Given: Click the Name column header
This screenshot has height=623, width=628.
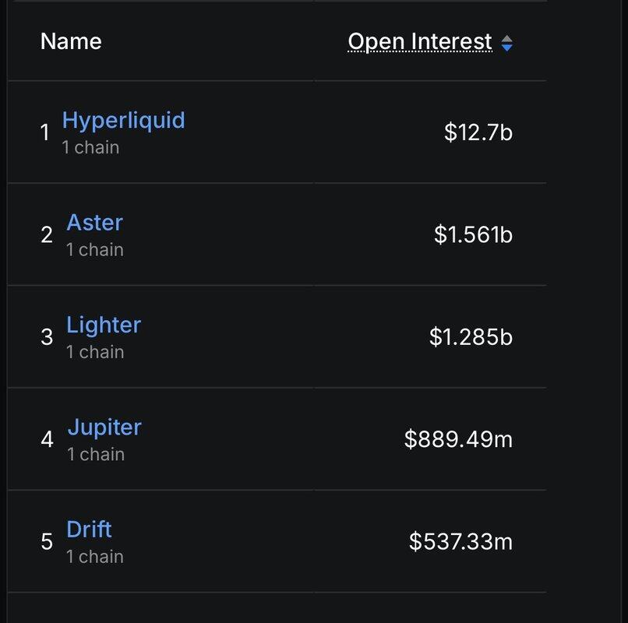Looking at the screenshot, I should click(x=71, y=41).
